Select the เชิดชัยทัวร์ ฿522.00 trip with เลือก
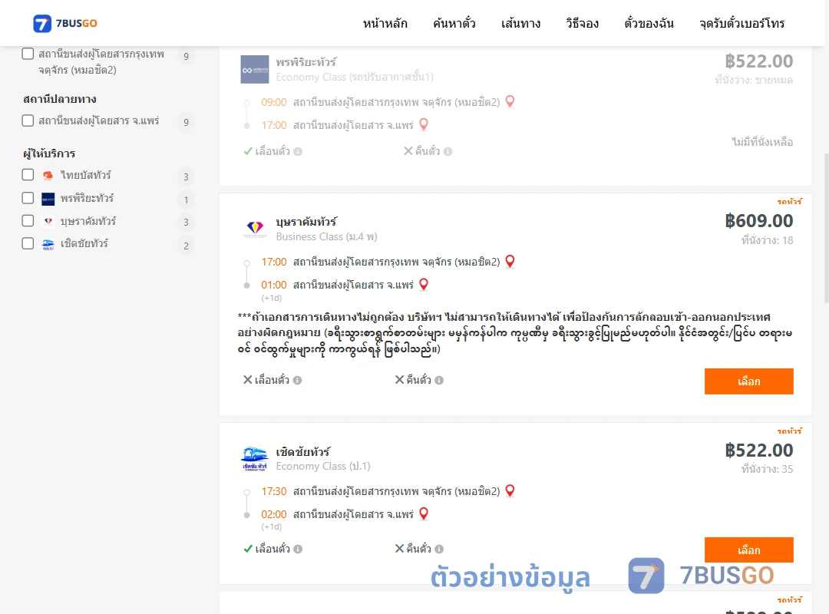 point(748,550)
